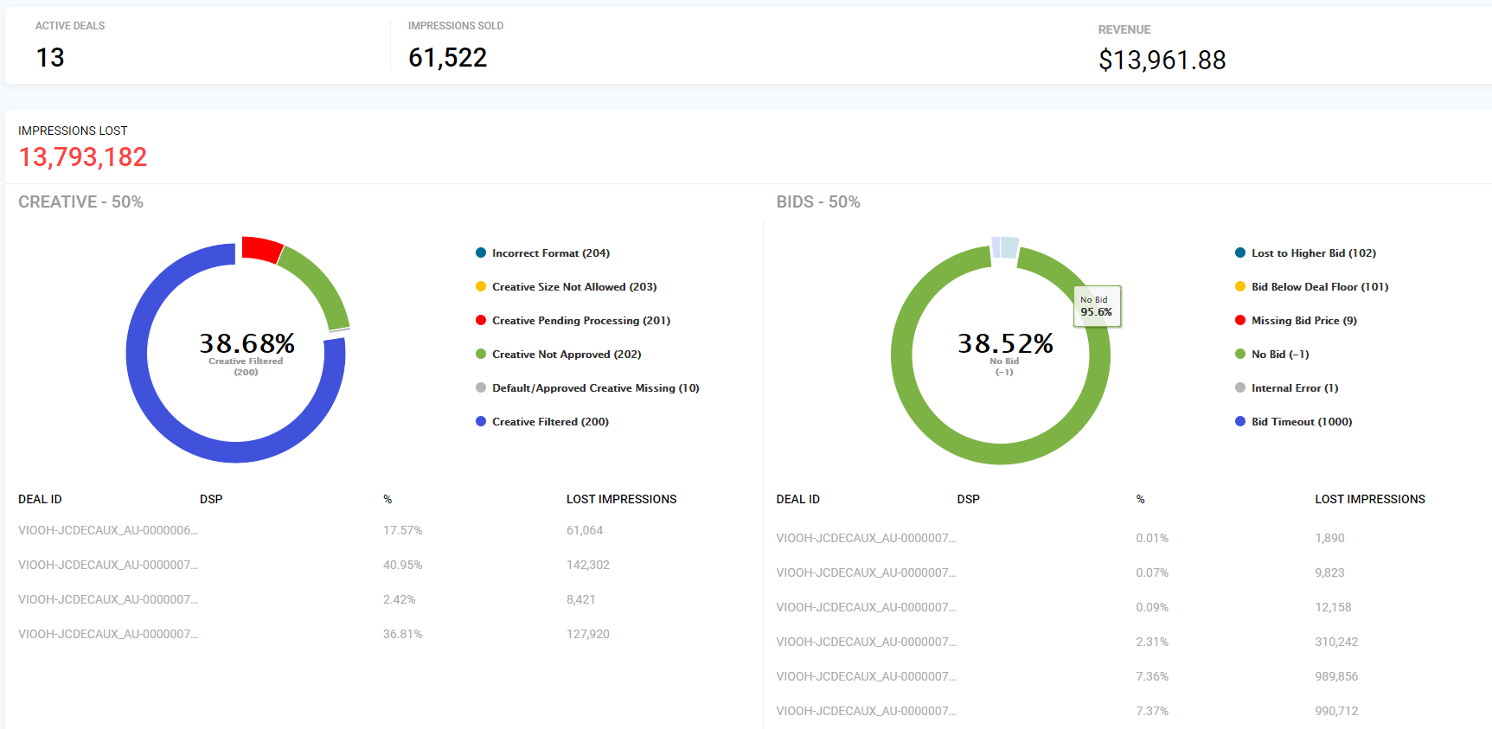Toggle Default/Approved Creative Missing legend entry

pos(595,388)
